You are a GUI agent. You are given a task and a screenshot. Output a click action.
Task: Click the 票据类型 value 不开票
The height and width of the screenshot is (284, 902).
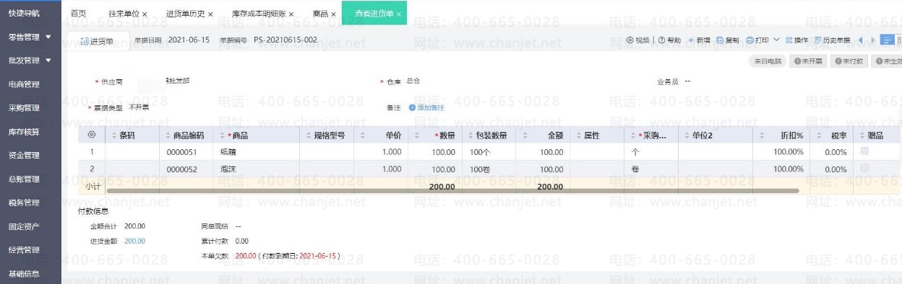coord(139,107)
